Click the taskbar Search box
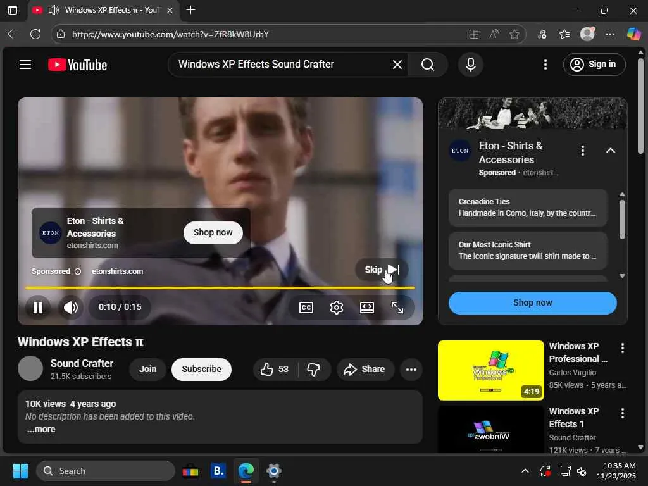The height and width of the screenshot is (486, 648). coord(106,471)
